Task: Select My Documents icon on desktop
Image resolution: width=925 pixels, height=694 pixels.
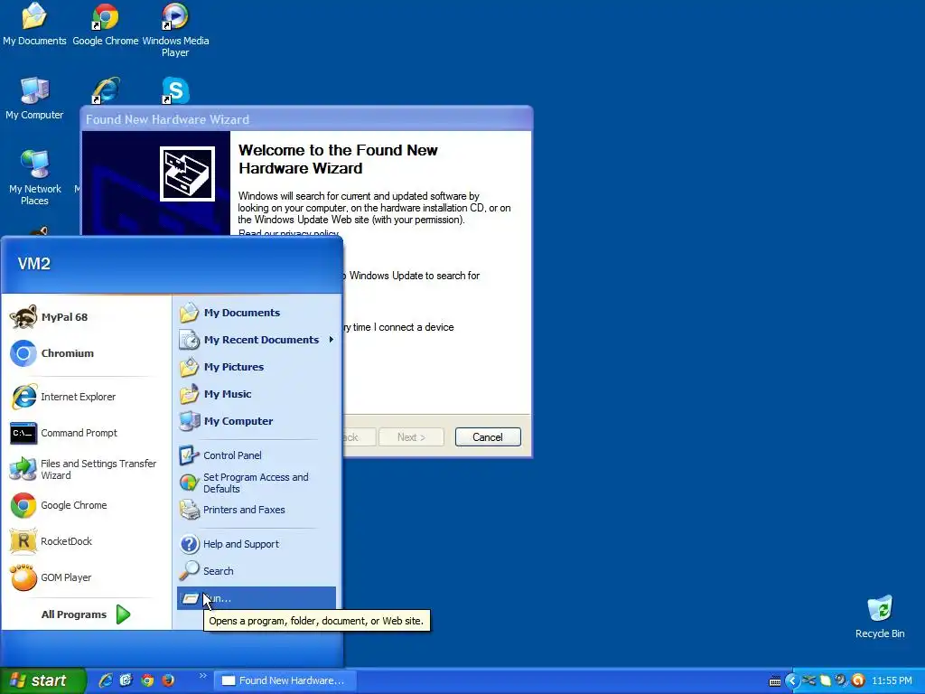Action: (x=34, y=24)
